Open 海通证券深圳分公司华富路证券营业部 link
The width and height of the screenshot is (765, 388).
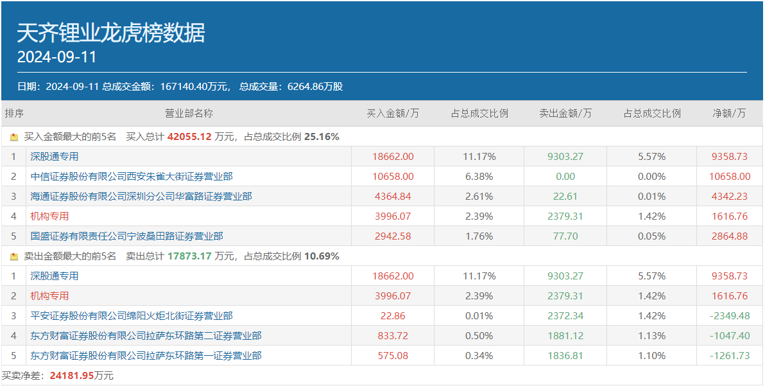pos(141,196)
